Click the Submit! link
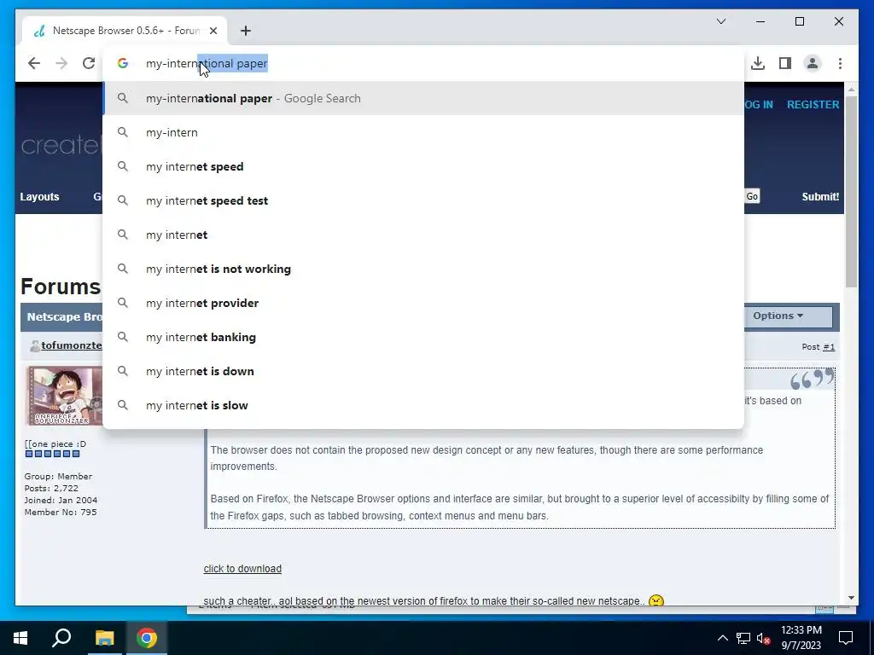This screenshot has width=874, height=655. point(820,197)
